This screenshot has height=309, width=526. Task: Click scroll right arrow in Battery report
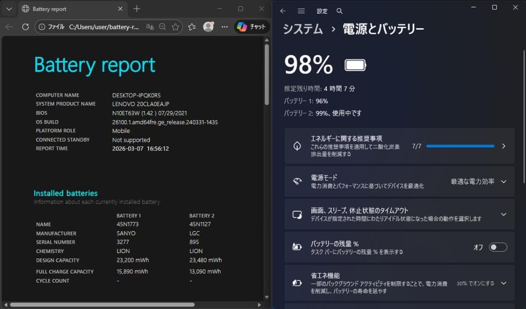259,305
